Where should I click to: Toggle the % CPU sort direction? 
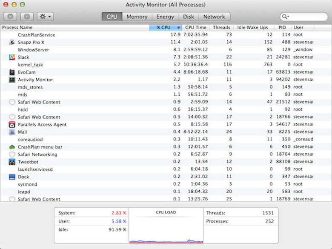click(166, 28)
